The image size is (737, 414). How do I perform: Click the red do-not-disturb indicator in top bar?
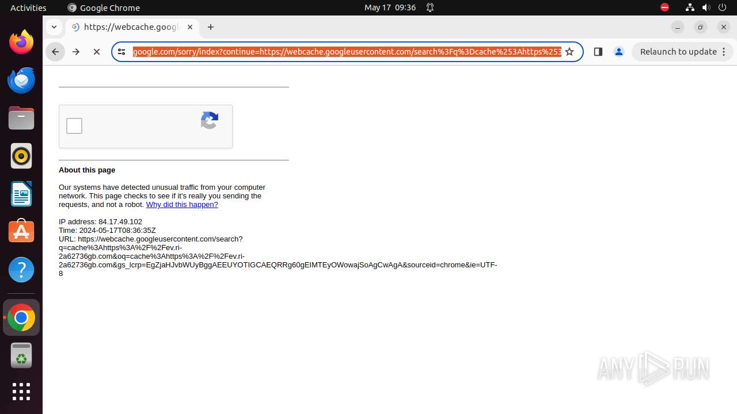tap(664, 7)
